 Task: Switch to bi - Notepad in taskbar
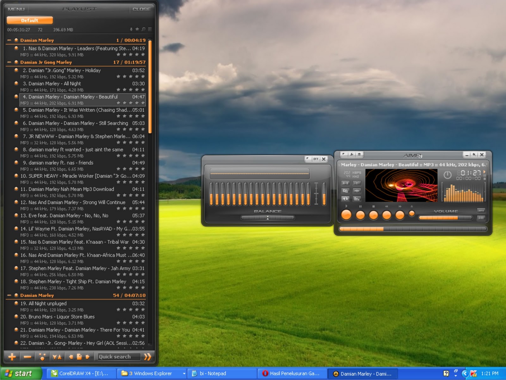point(222,374)
